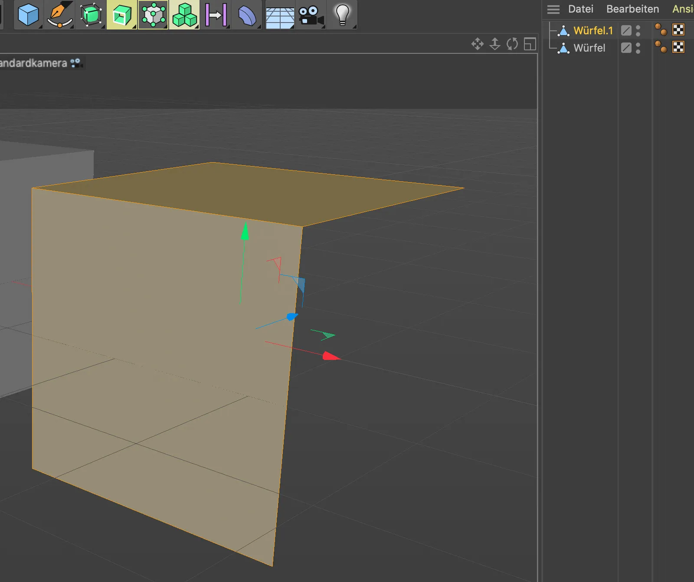Screen dimensions: 694x582
Task: Click the Floor/environment grid icon
Action: (x=280, y=18)
